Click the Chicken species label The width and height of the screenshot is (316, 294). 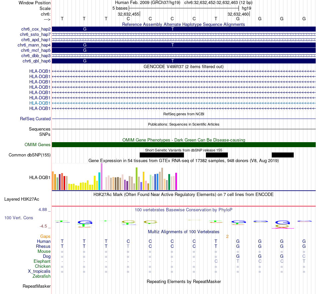point(43,266)
